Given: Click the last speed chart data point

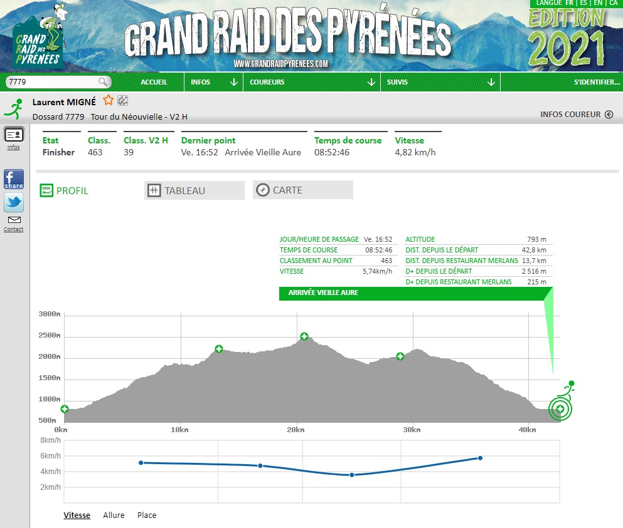Looking at the screenshot, I should 481,458.
